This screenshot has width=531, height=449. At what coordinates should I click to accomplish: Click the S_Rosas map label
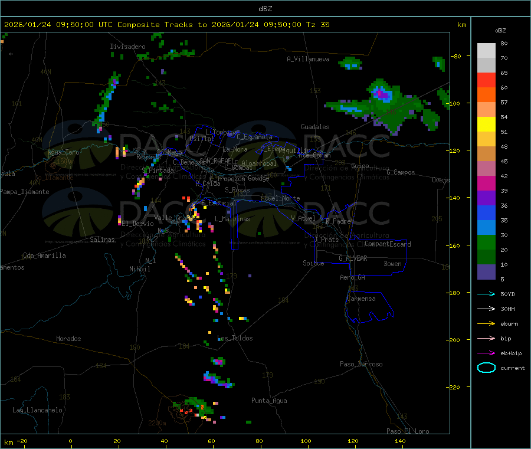[x=237, y=190]
